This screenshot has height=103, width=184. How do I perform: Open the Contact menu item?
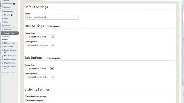coord(7,7)
